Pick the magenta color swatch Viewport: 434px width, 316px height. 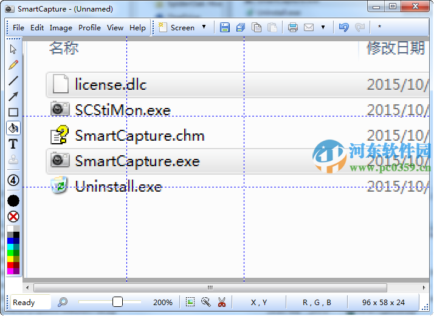point(10,271)
